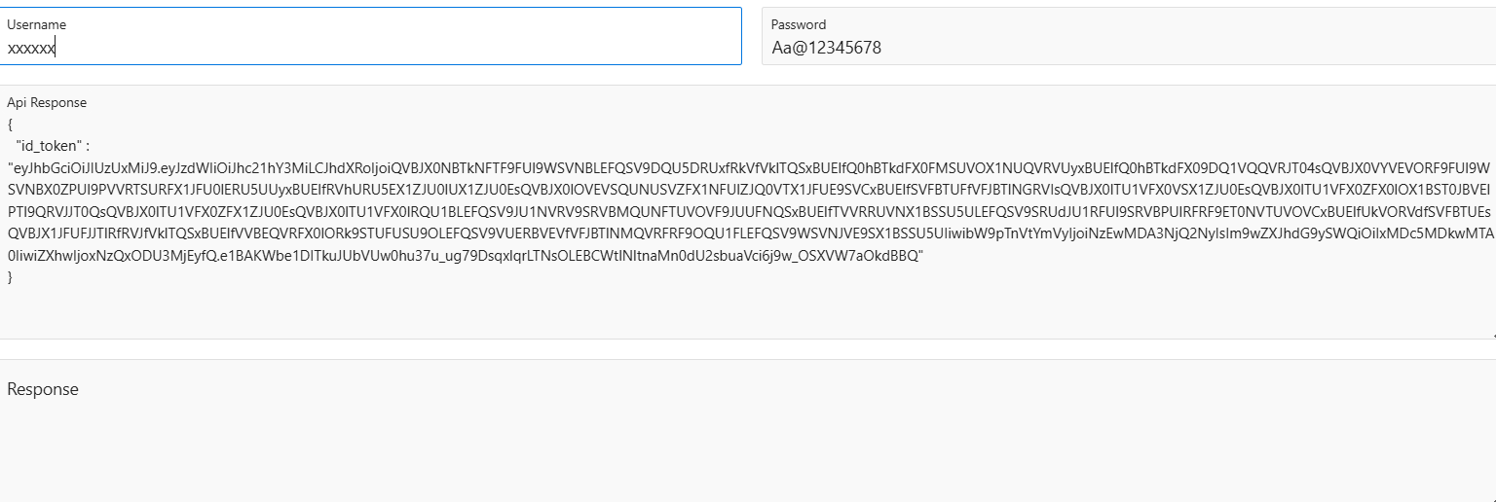Viewport: 1496px width, 502px height.
Task: Click the opening curly brace of the JSON
Action: [10, 125]
